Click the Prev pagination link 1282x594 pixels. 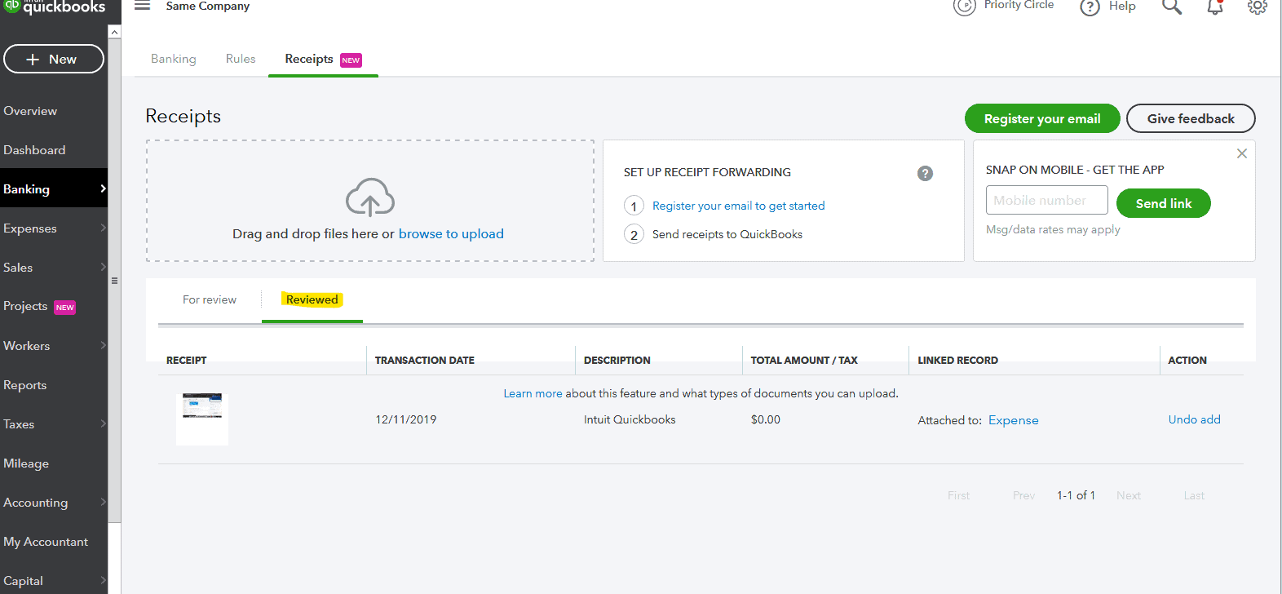coord(1024,495)
